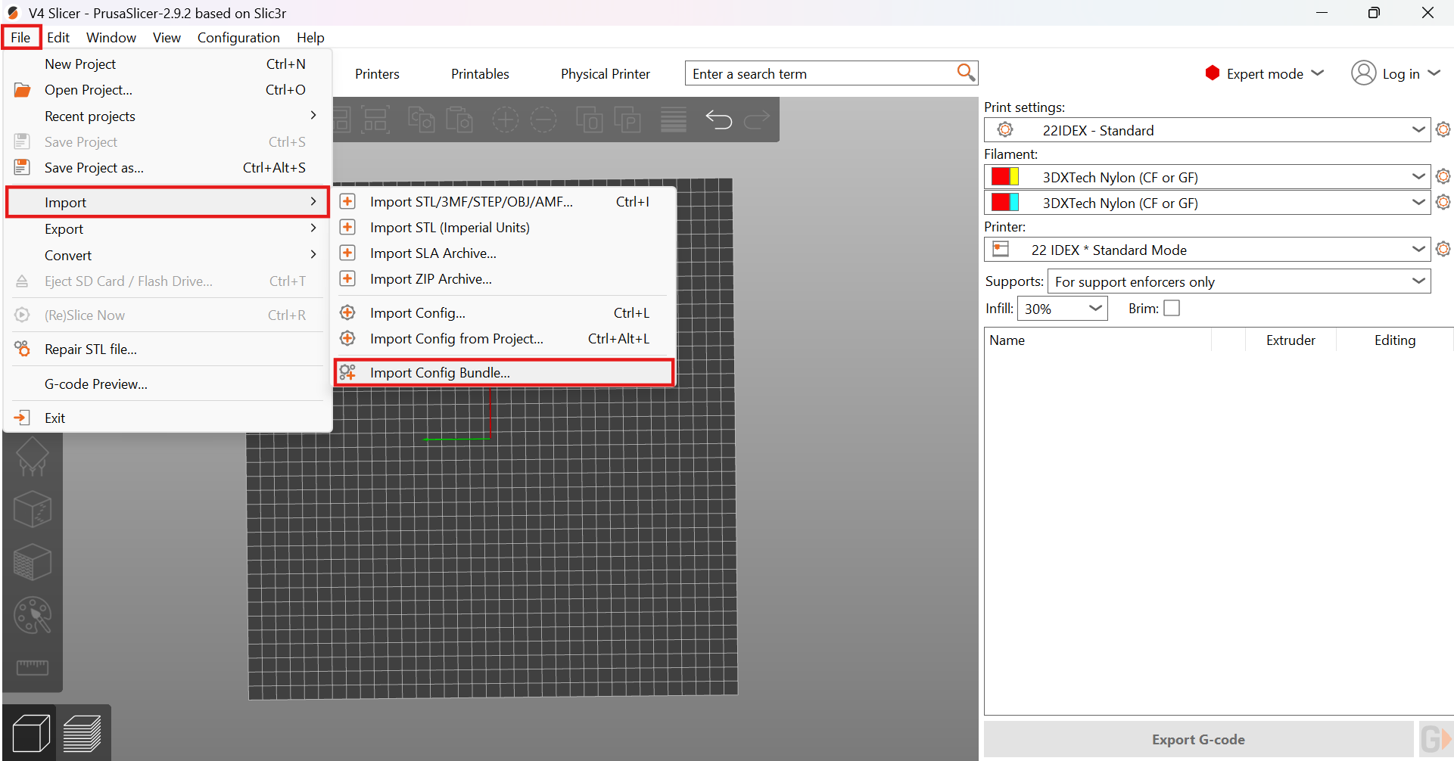This screenshot has width=1454, height=761.
Task: Click the user account avatar icon
Action: [1363, 73]
